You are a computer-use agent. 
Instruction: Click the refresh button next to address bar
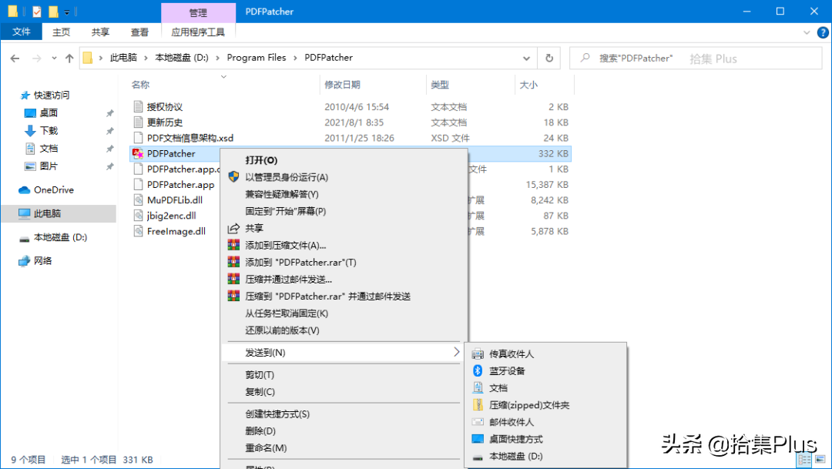point(549,58)
